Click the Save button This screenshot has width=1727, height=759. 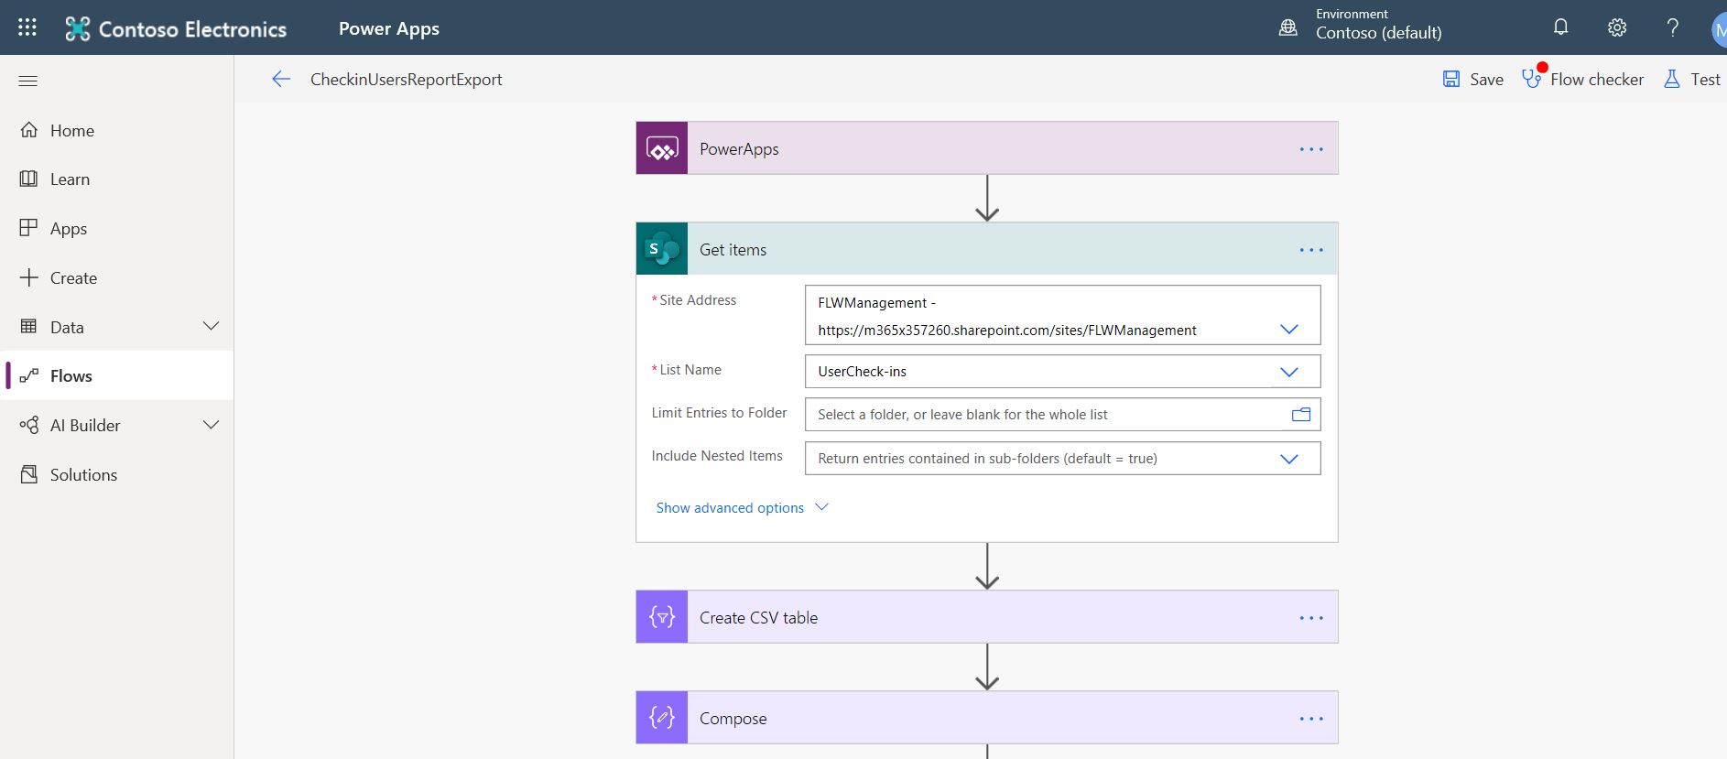[1473, 80]
